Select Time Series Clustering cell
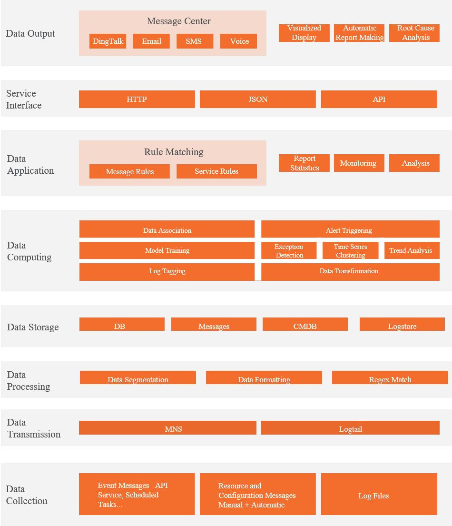The width and height of the screenshot is (452, 526). pos(350,251)
